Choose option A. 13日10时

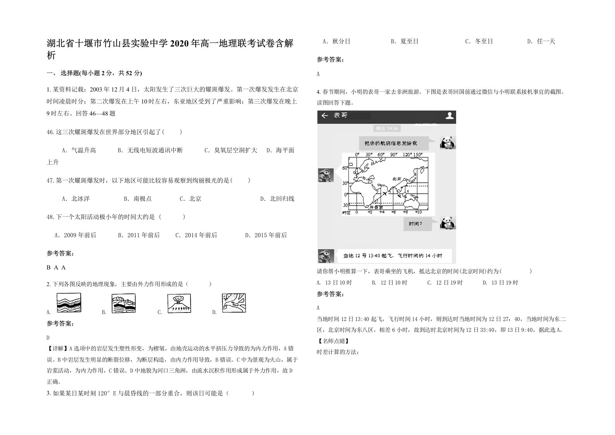click(x=334, y=283)
